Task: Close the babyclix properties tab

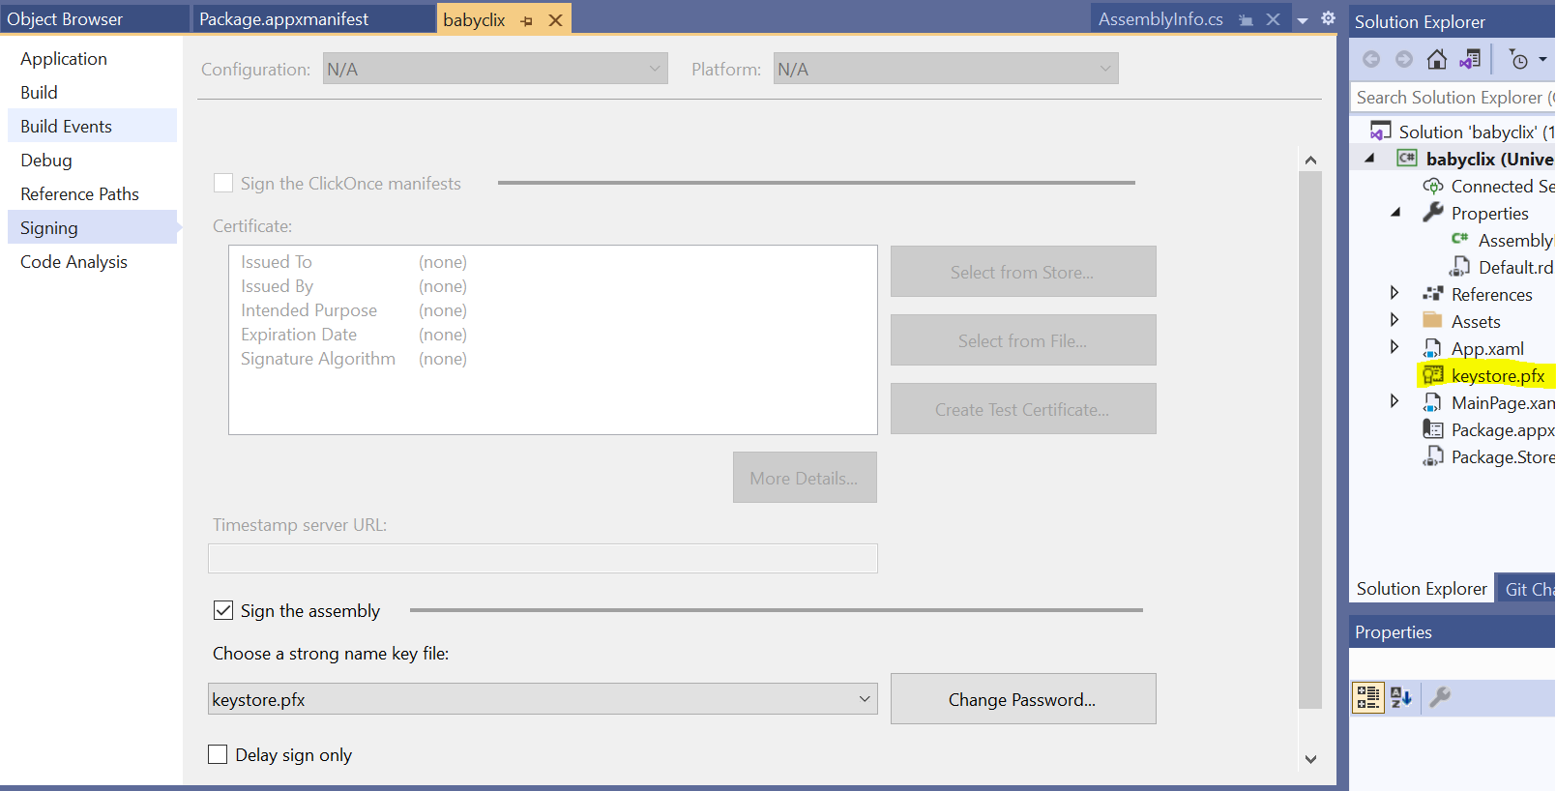Action: tap(556, 20)
